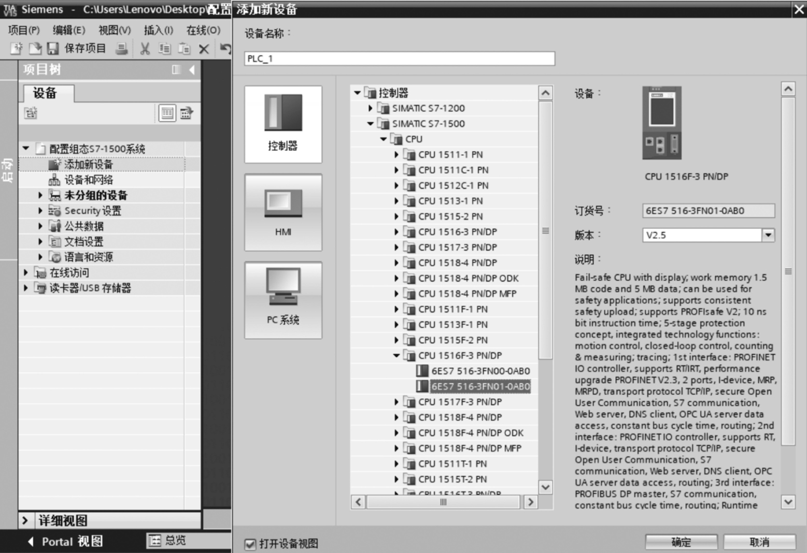This screenshot has height=553, width=807.
Task: Open the 插入(I) menu
Action: click(x=159, y=30)
